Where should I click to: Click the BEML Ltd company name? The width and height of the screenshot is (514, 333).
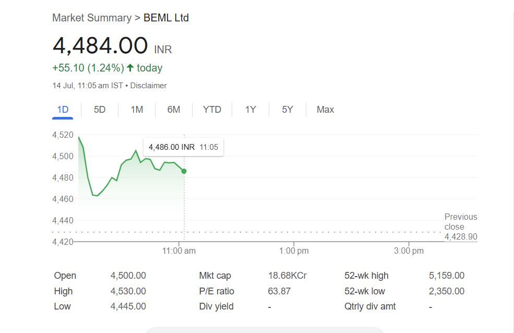(166, 18)
